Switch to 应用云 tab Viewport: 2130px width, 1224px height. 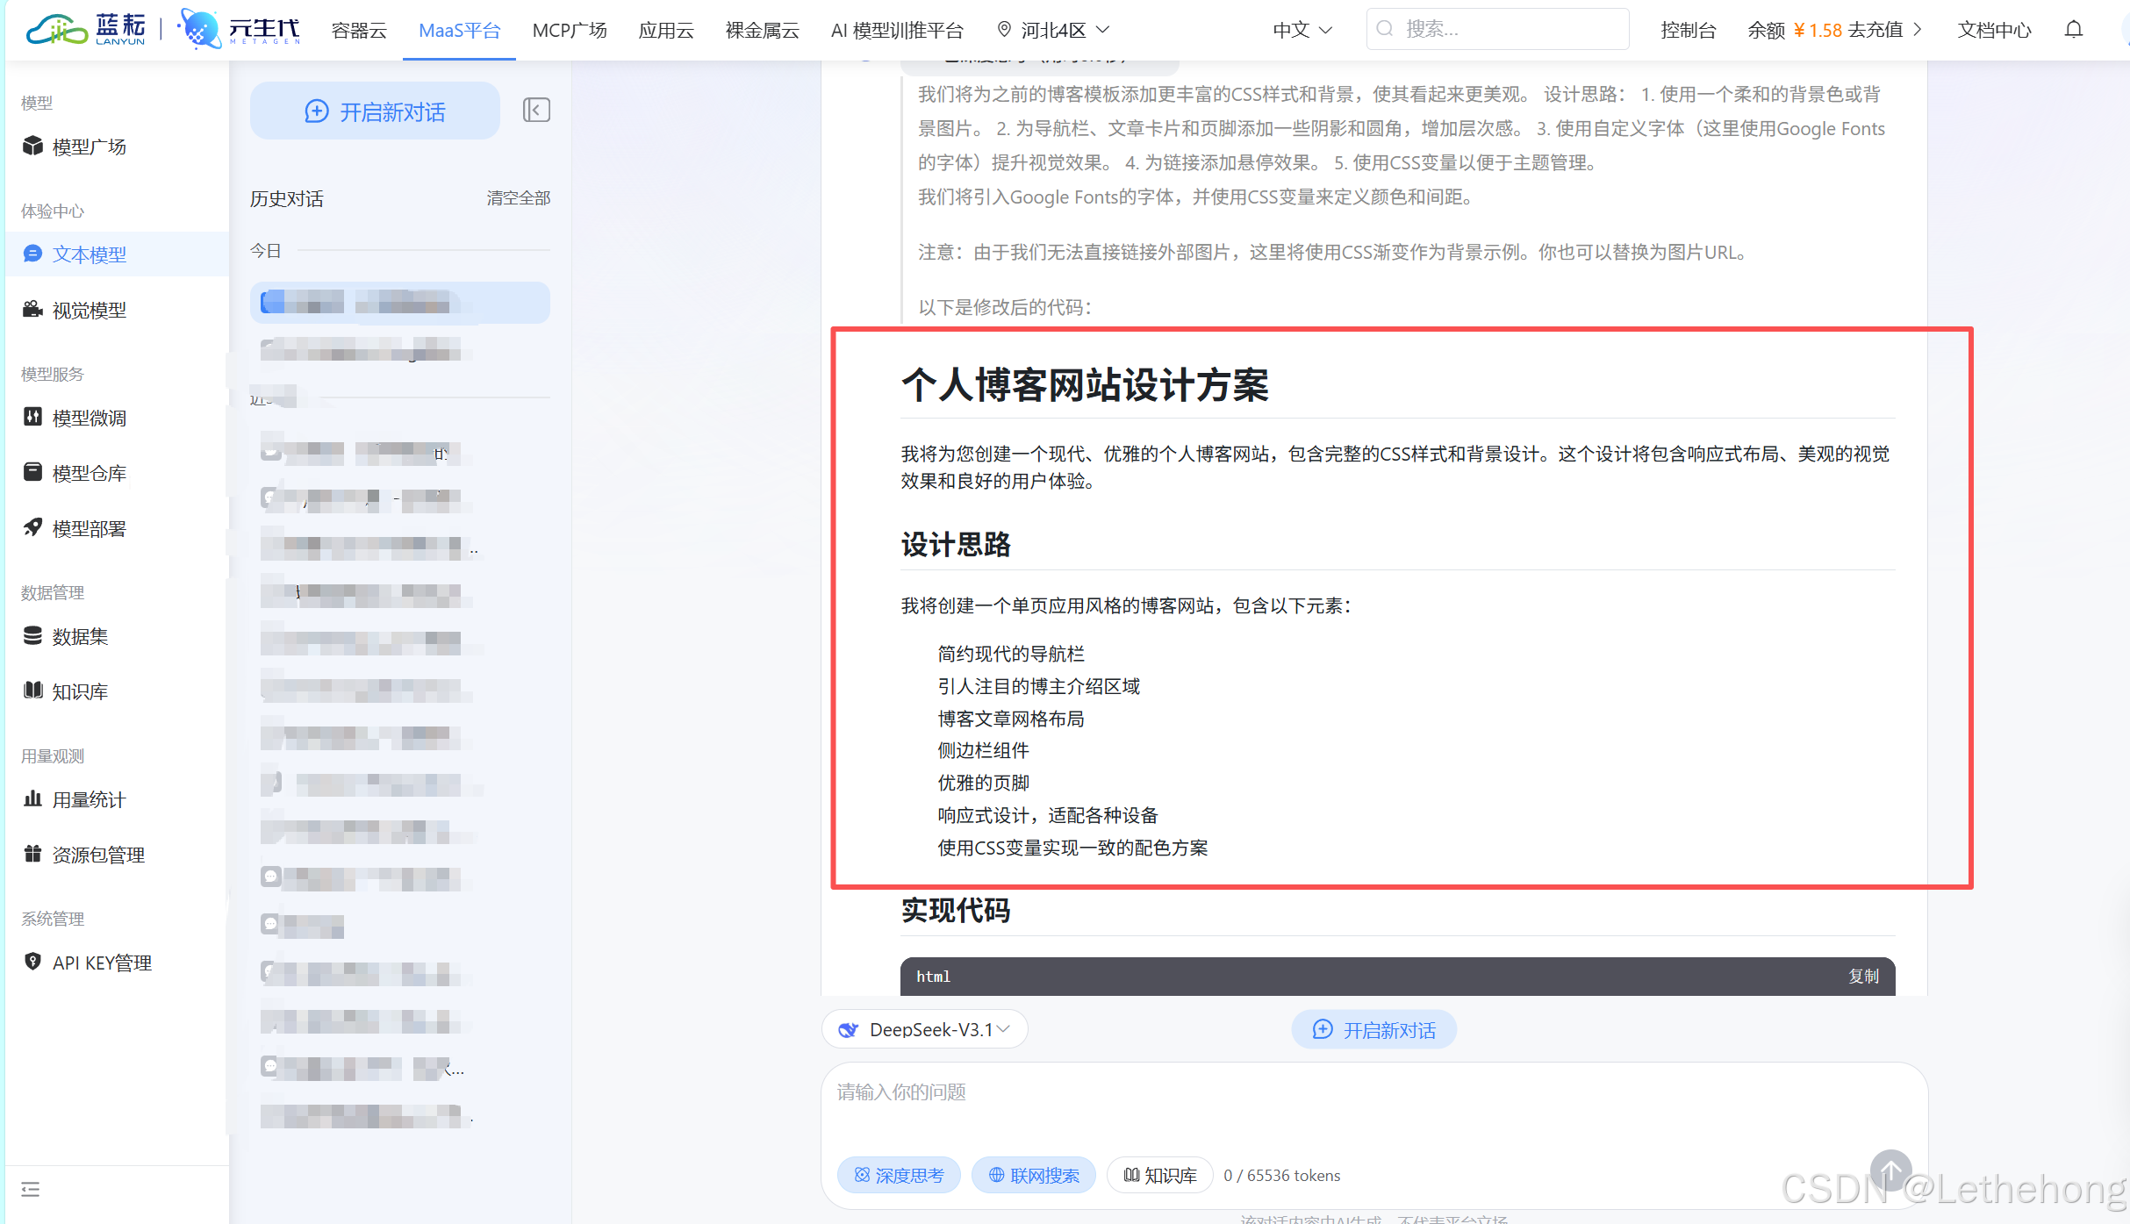click(x=666, y=30)
